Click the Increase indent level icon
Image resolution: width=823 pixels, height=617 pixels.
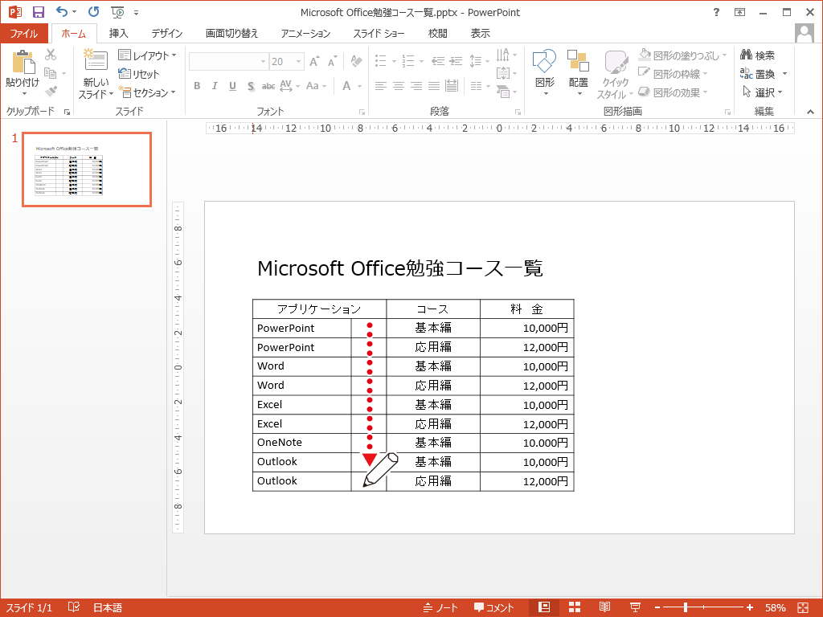tap(456, 61)
